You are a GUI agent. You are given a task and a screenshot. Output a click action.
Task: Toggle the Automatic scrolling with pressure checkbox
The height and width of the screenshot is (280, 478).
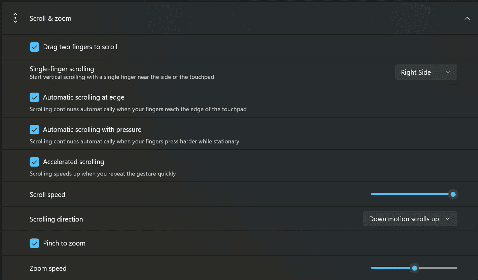[x=34, y=130]
